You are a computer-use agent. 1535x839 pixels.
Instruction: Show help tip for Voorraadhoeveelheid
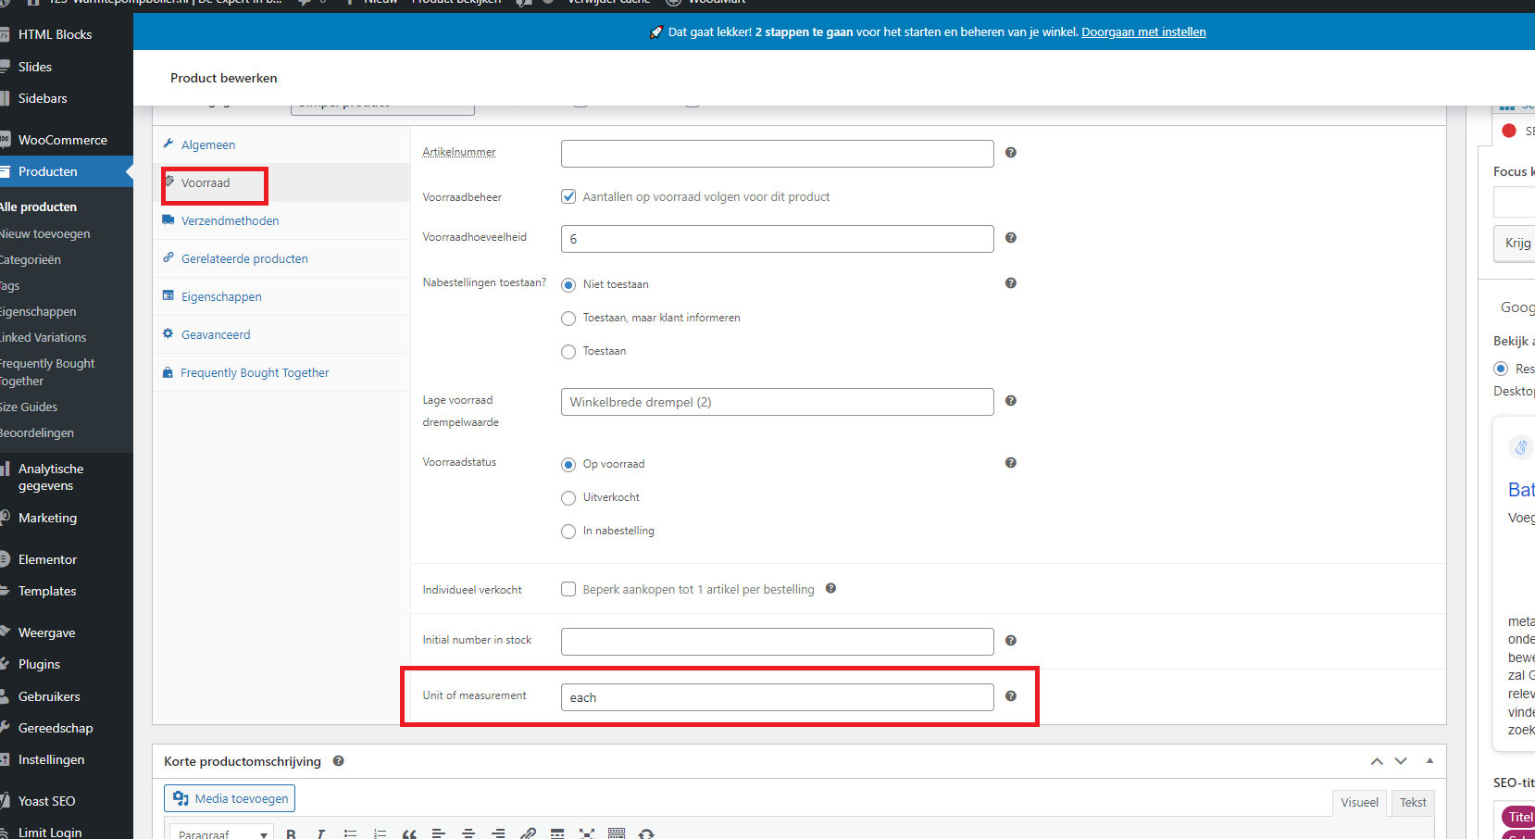pyautogui.click(x=1011, y=238)
